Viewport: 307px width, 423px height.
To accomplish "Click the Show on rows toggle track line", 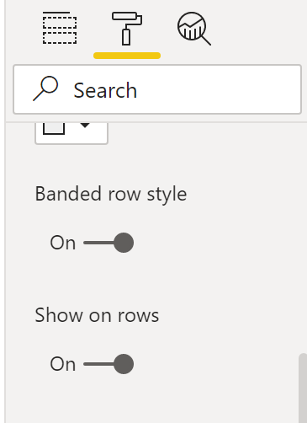I will [98, 364].
